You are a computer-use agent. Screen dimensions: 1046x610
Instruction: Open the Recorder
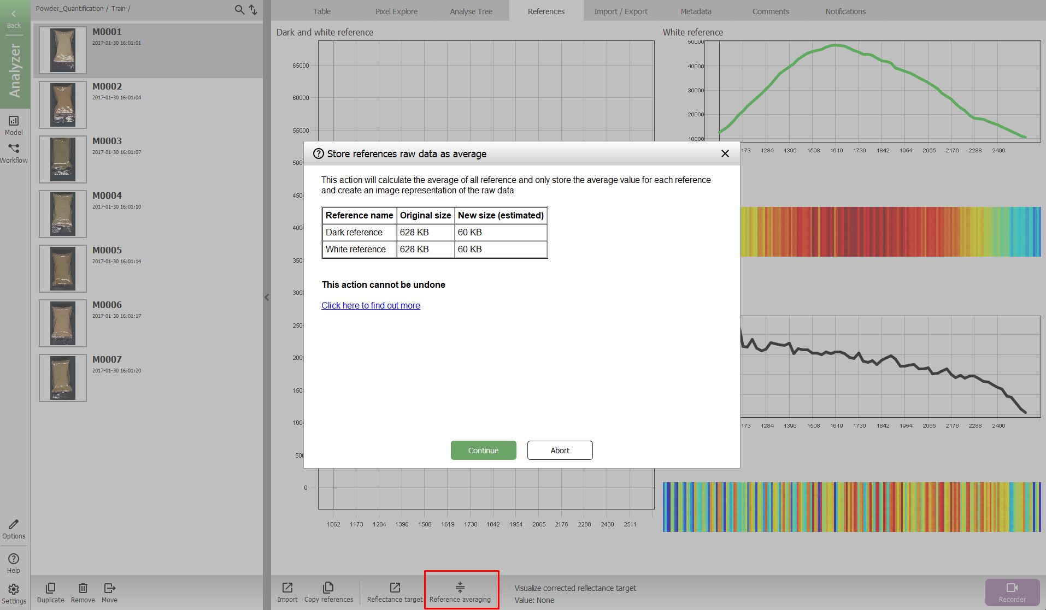(1012, 592)
